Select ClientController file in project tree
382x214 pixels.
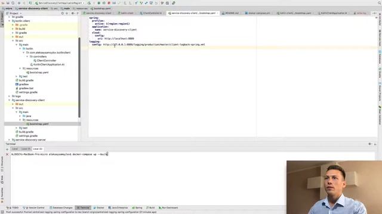pos(45,61)
